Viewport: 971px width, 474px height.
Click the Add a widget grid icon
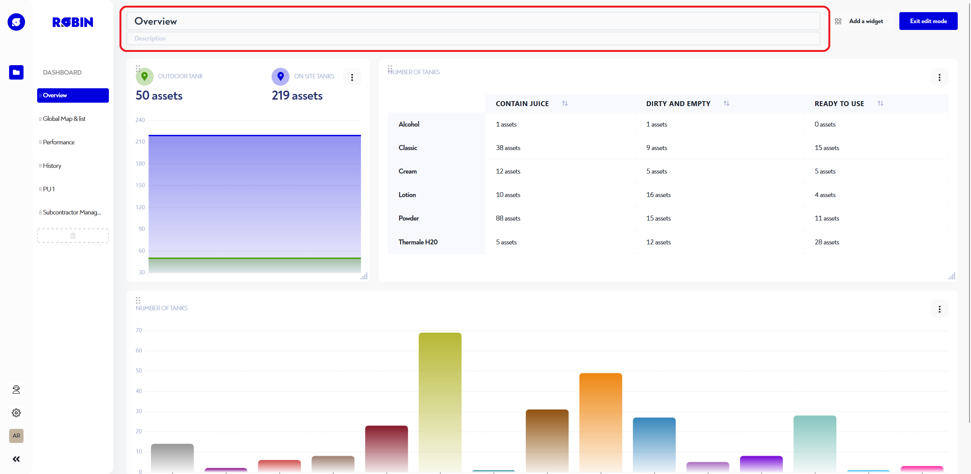(838, 21)
